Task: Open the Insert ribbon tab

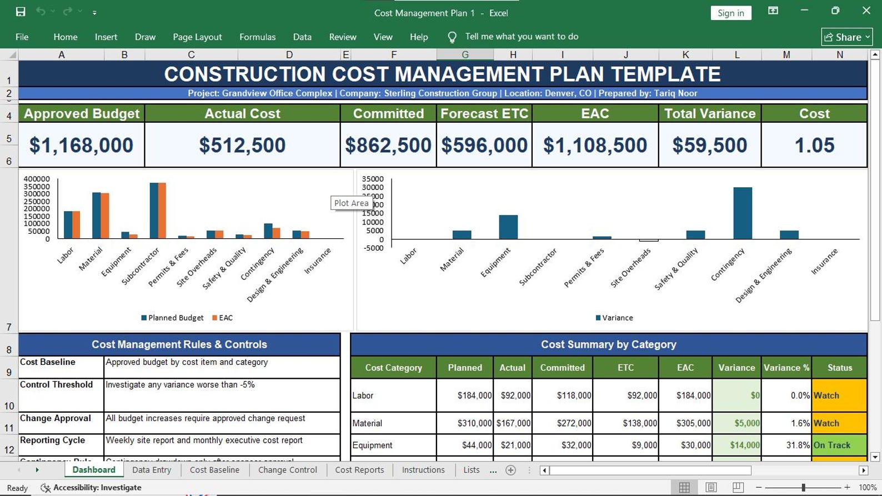Action: pyautogui.click(x=106, y=37)
